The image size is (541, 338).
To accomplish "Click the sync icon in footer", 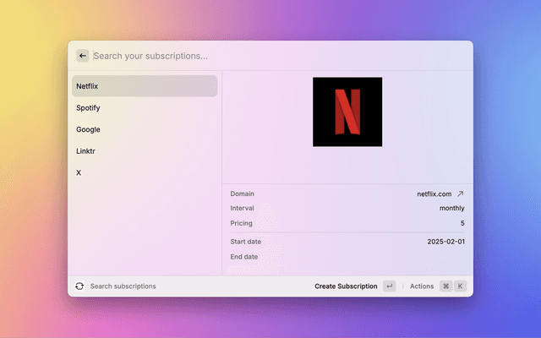I will click(x=79, y=286).
